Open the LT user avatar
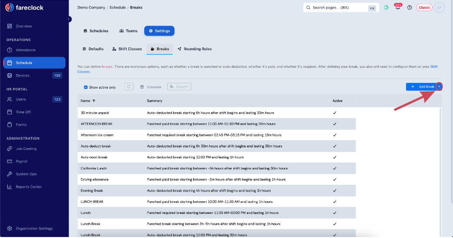 (439, 8)
